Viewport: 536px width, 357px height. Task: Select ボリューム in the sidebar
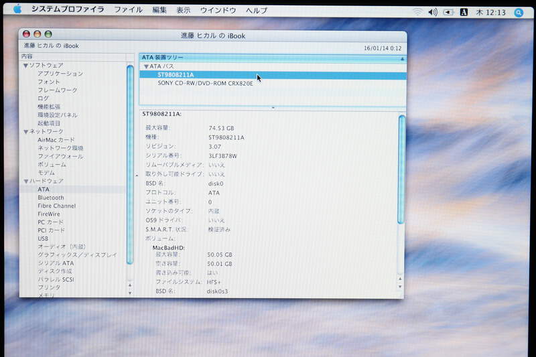click(52, 164)
